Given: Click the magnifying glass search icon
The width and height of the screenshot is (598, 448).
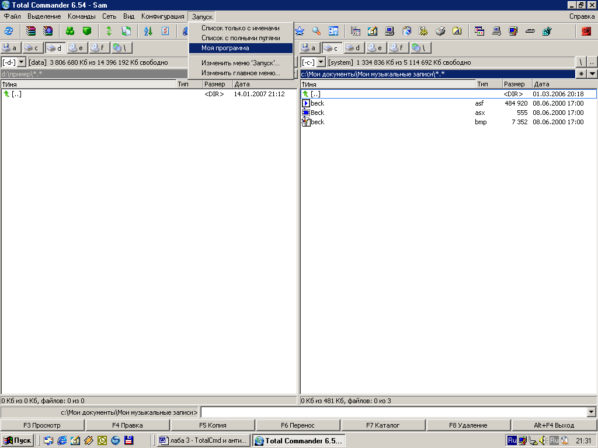Looking at the screenshot, I should pos(317,32).
